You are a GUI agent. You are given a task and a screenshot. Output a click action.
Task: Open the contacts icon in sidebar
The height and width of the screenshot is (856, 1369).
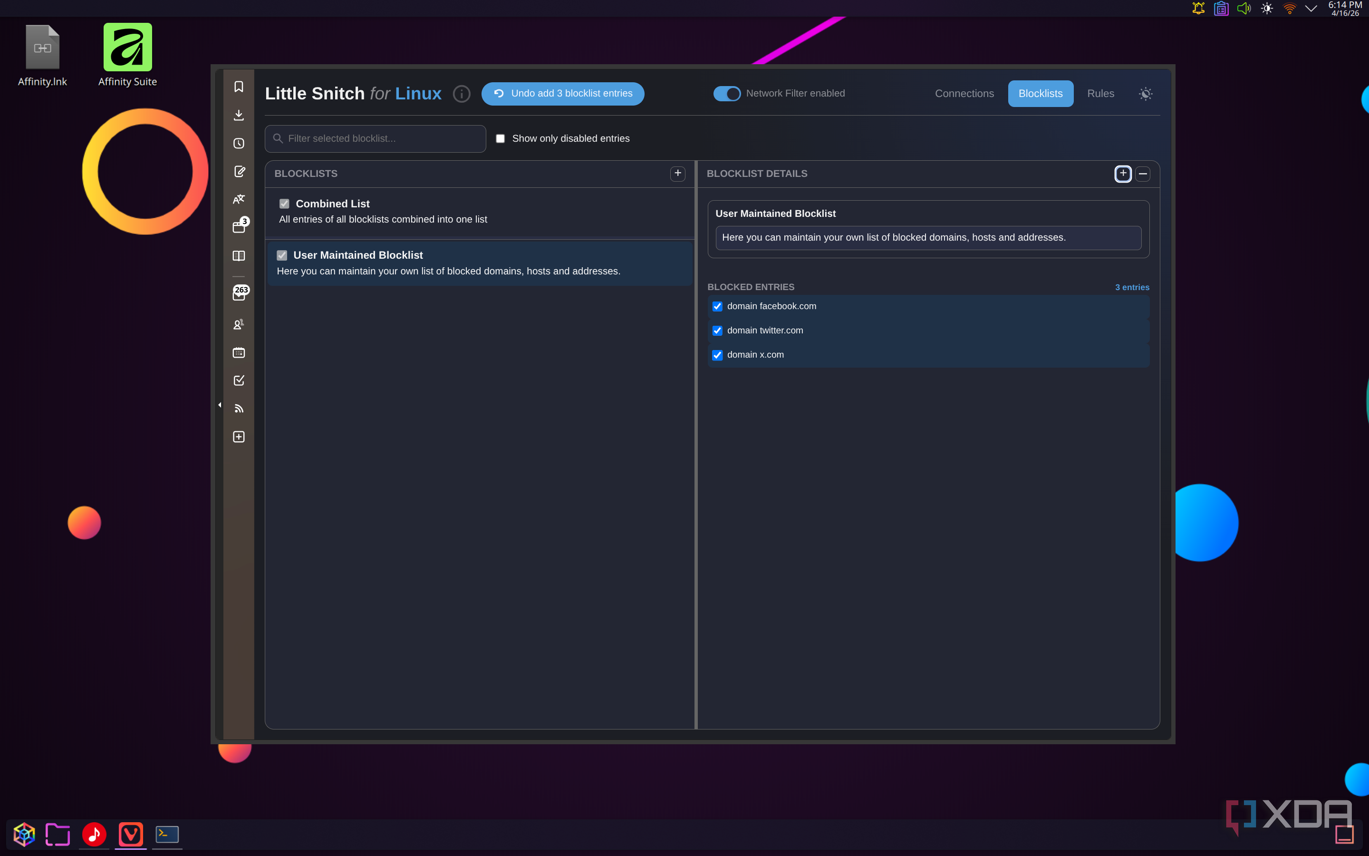coord(239,324)
